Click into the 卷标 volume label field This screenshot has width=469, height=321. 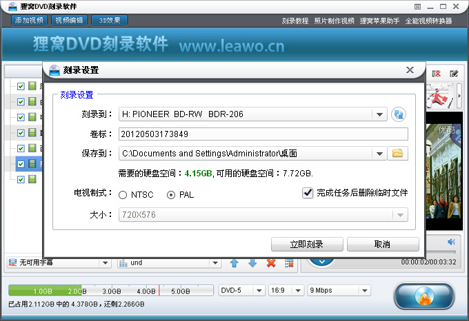click(x=263, y=134)
